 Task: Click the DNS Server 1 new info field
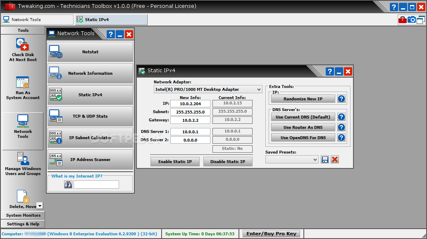coord(191,132)
